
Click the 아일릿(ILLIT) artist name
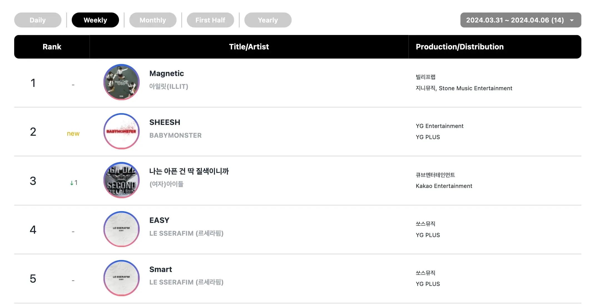click(x=169, y=86)
